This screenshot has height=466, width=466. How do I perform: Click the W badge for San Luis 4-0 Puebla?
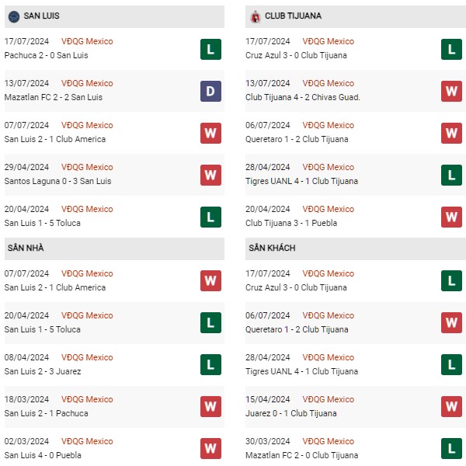click(x=210, y=448)
